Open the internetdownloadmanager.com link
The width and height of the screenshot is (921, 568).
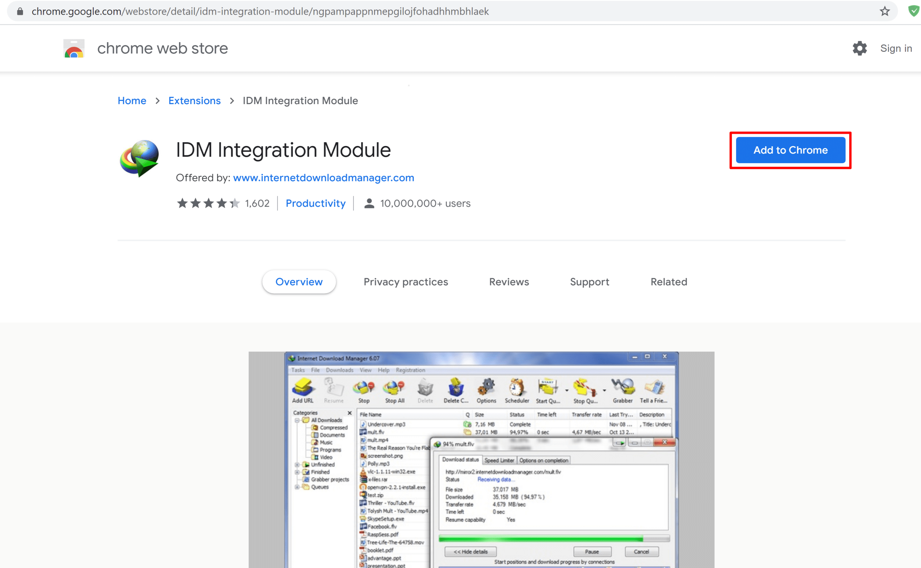(x=323, y=178)
